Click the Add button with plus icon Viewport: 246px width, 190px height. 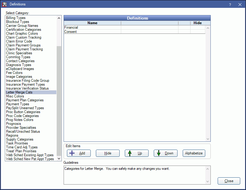[79, 153]
